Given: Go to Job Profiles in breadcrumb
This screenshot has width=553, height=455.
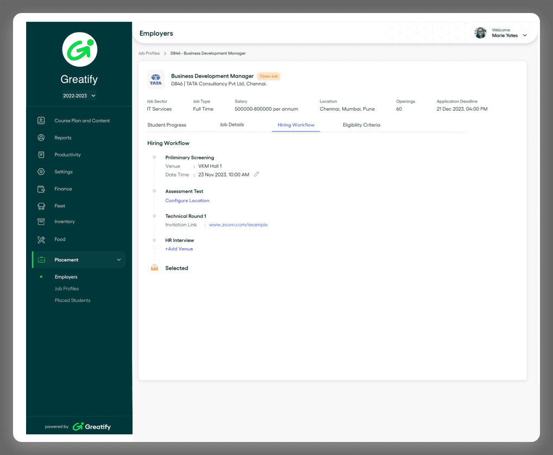Looking at the screenshot, I should (x=149, y=53).
